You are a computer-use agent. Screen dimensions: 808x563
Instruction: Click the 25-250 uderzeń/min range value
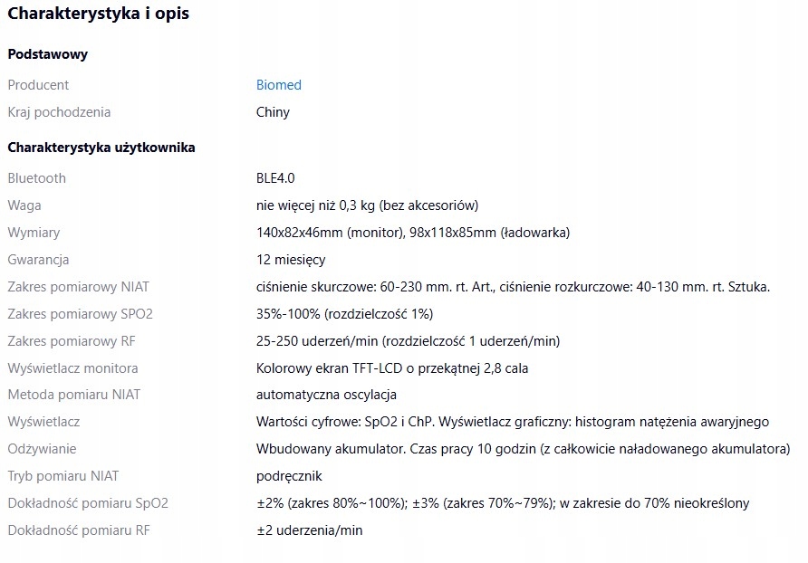(x=408, y=341)
